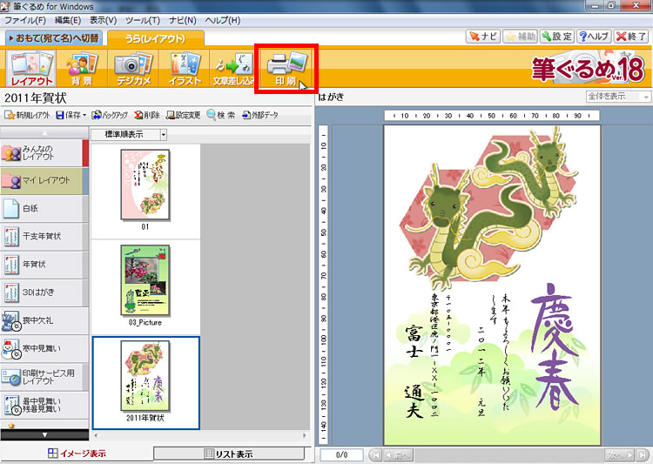Click the thumbnail list horizontal scrollbar right arrow
Image resolution: width=653 pixels, height=464 pixels.
(x=305, y=435)
